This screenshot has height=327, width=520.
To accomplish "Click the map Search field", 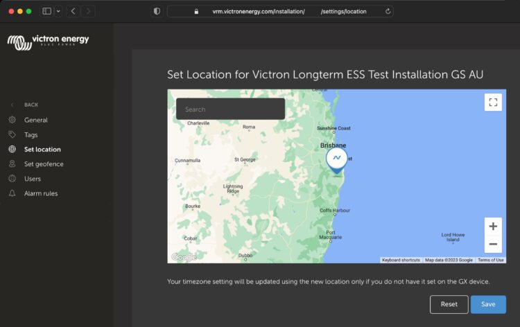I will 230,109.
